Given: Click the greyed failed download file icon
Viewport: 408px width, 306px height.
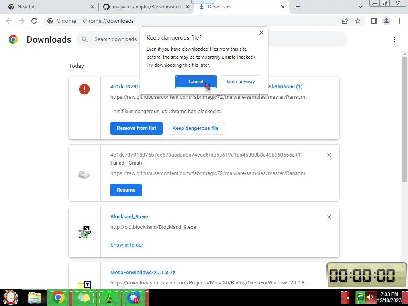Looking at the screenshot, I should [x=84, y=175].
